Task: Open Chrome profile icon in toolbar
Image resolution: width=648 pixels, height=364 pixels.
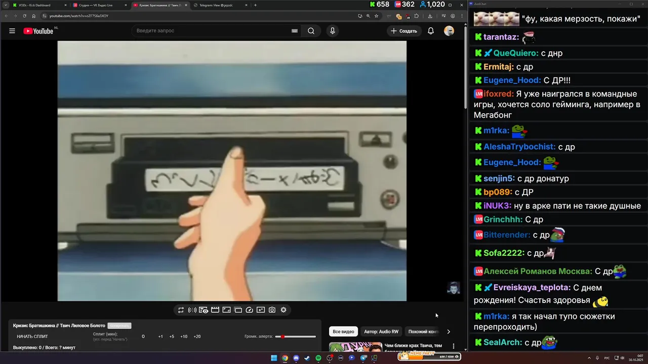Action: point(453,16)
